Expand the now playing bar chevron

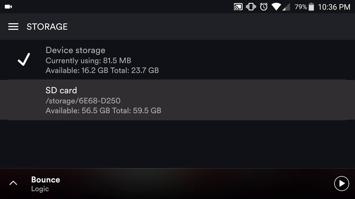click(x=13, y=183)
